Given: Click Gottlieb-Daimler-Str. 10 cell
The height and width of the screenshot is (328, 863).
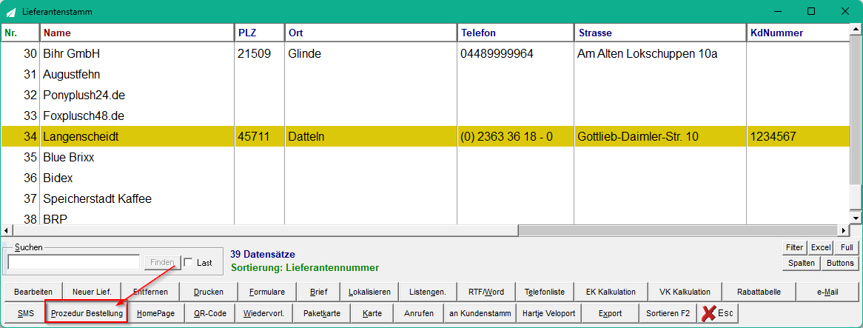Looking at the screenshot, I should click(x=660, y=136).
